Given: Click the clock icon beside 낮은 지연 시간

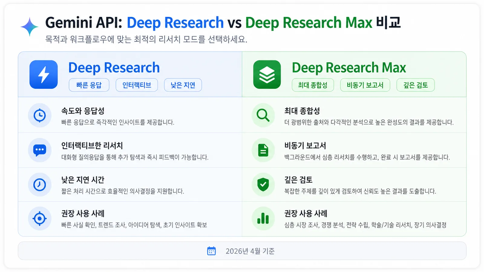Looking at the screenshot, I should (40, 184).
